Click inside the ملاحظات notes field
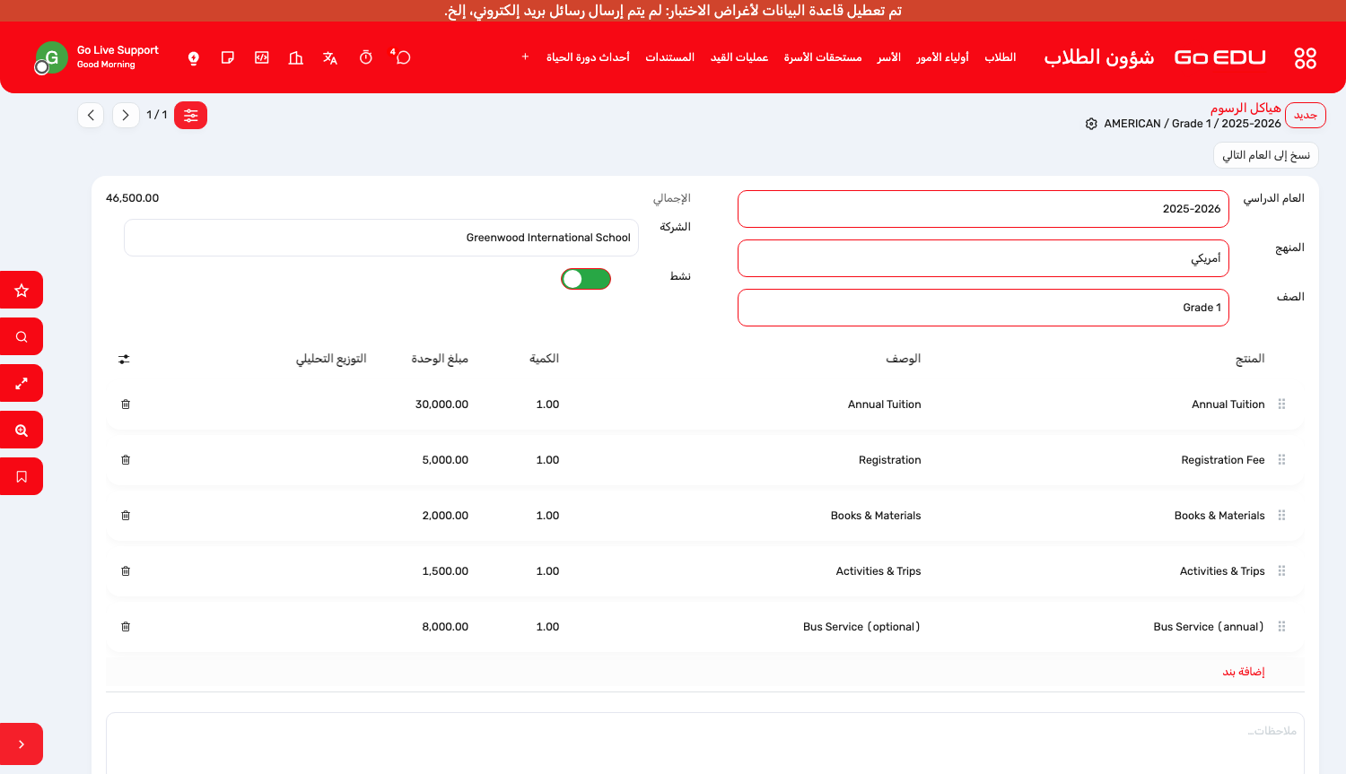The image size is (1346, 774). pyautogui.click(x=705, y=744)
